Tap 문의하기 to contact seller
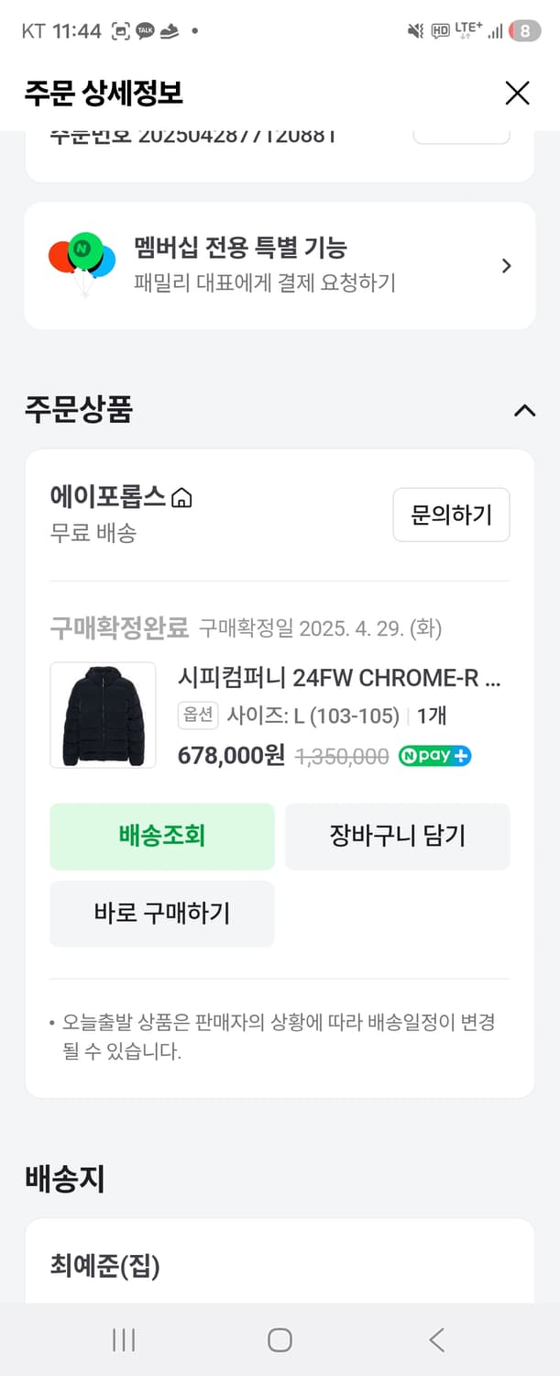 point(451,515)
